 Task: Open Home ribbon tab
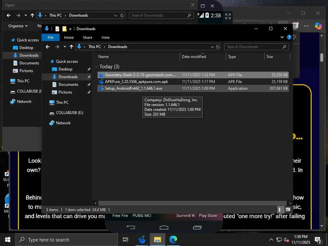coord(69,37)
